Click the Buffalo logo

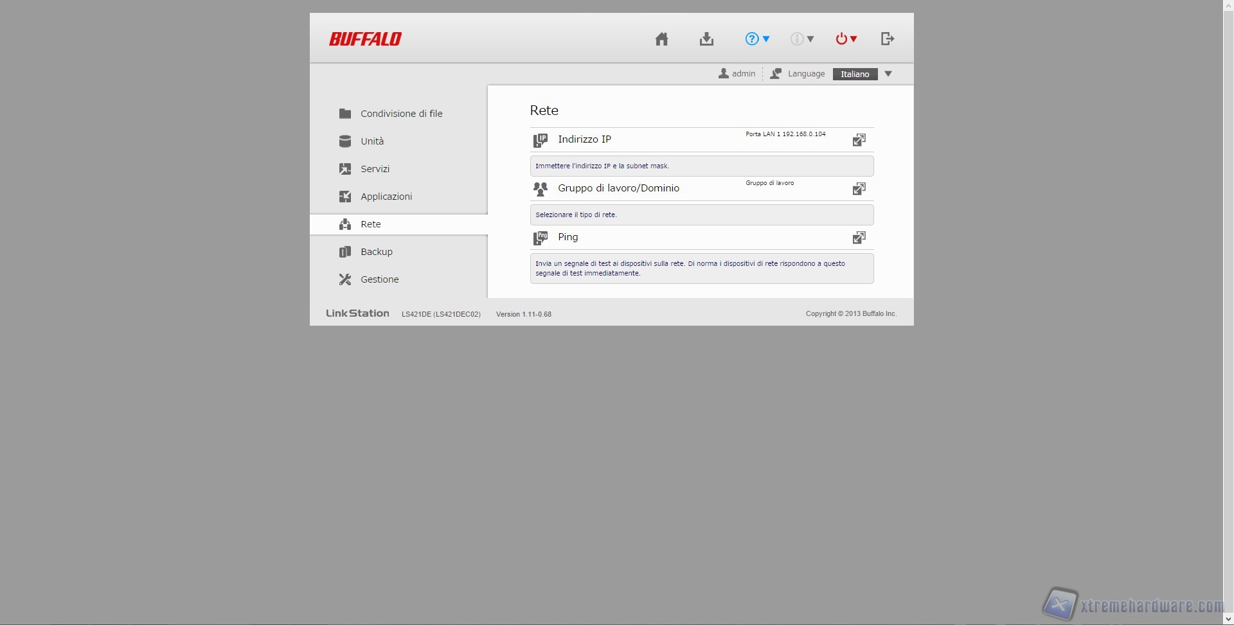point(365,39)
